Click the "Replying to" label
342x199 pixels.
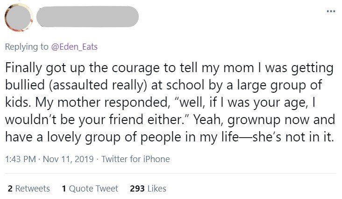(27, 46)
